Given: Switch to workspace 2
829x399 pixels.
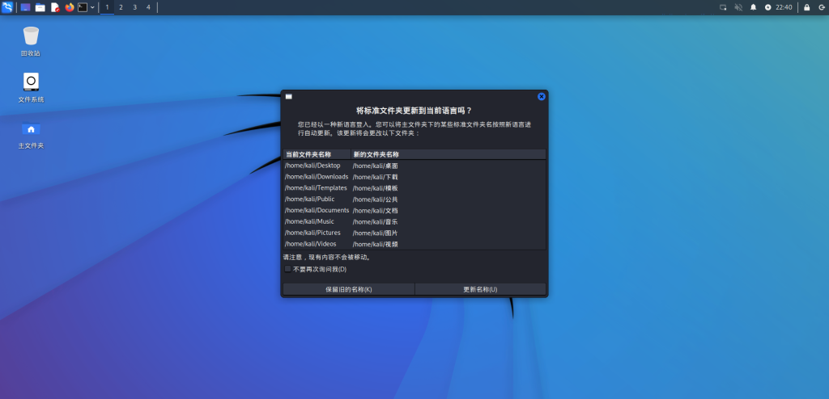Looking at the screenshot, I should 121,7.
